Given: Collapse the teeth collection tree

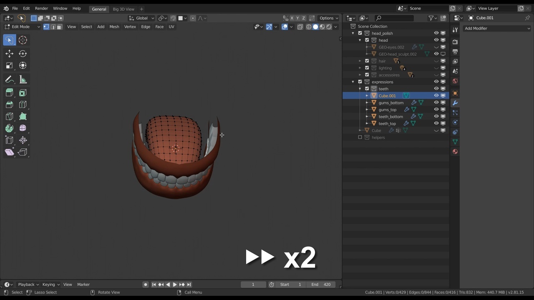Looking at the screenshot, I should (x=360, y=89).
